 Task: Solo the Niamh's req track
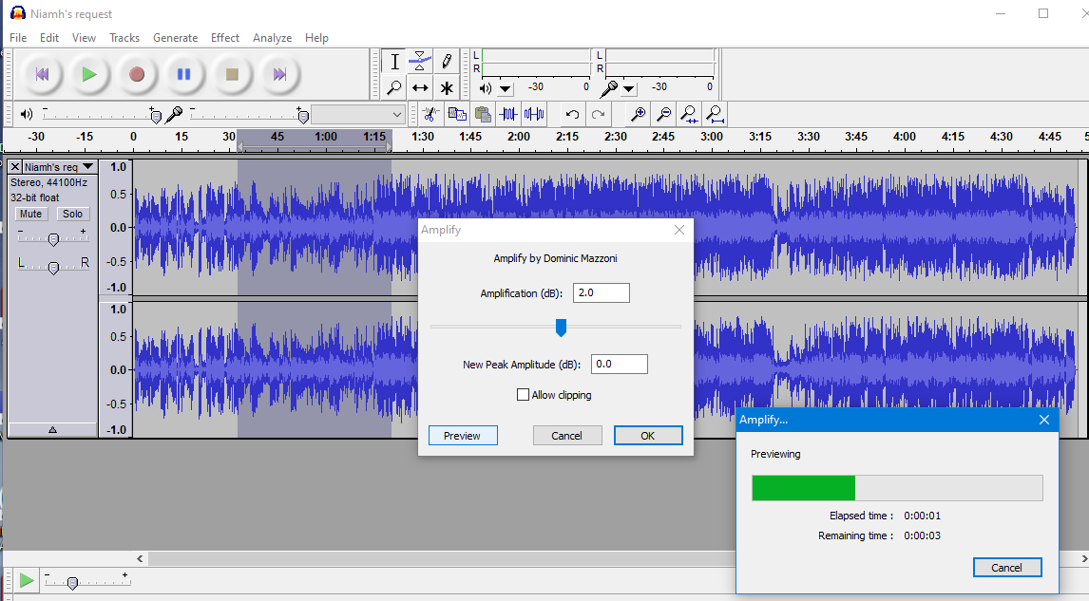point(72,214)
